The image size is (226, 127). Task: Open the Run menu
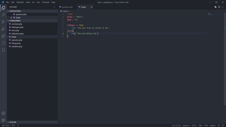tap(38, 2)
